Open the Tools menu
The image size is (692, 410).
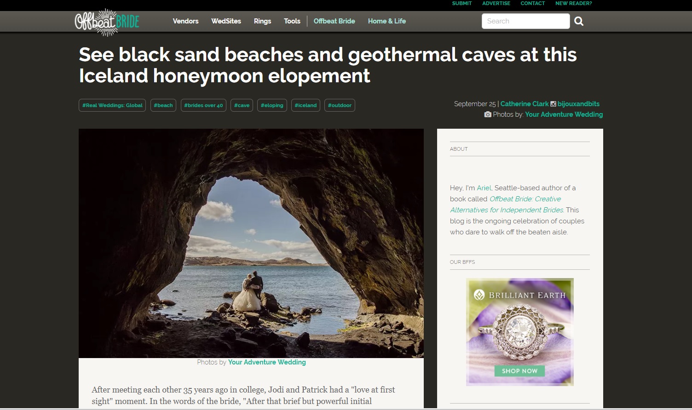(x=292, y=21)
